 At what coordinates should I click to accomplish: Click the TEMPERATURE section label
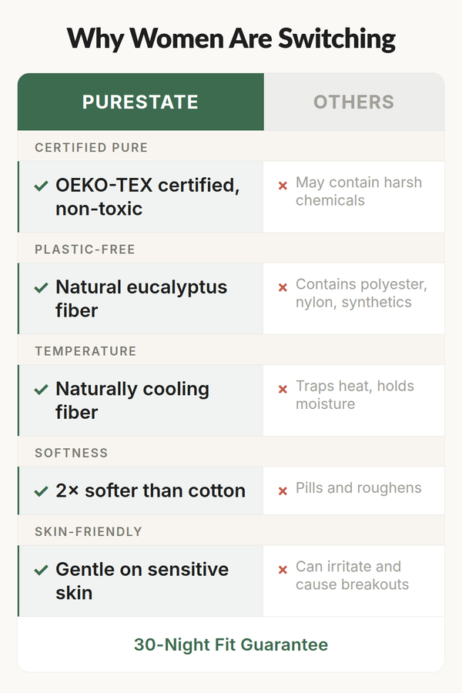pos(85,350)
